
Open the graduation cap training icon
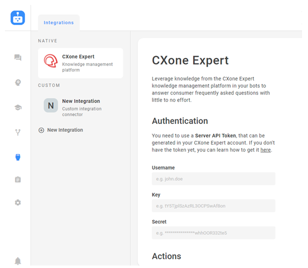tap(18, 107)
